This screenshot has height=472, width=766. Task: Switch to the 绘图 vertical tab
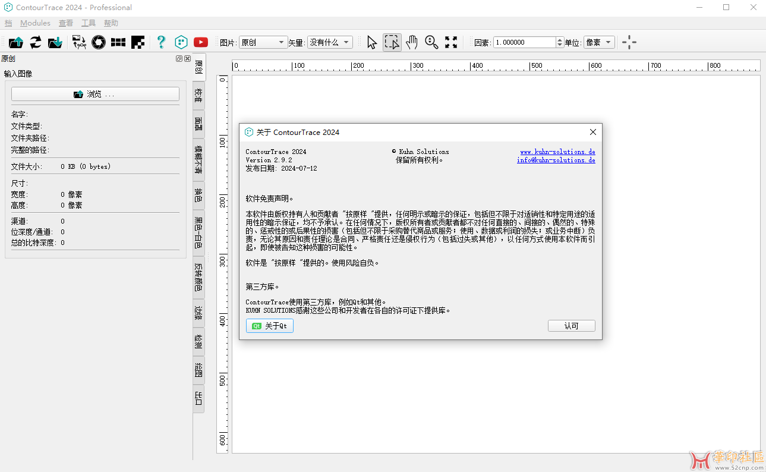pos(198,370)
